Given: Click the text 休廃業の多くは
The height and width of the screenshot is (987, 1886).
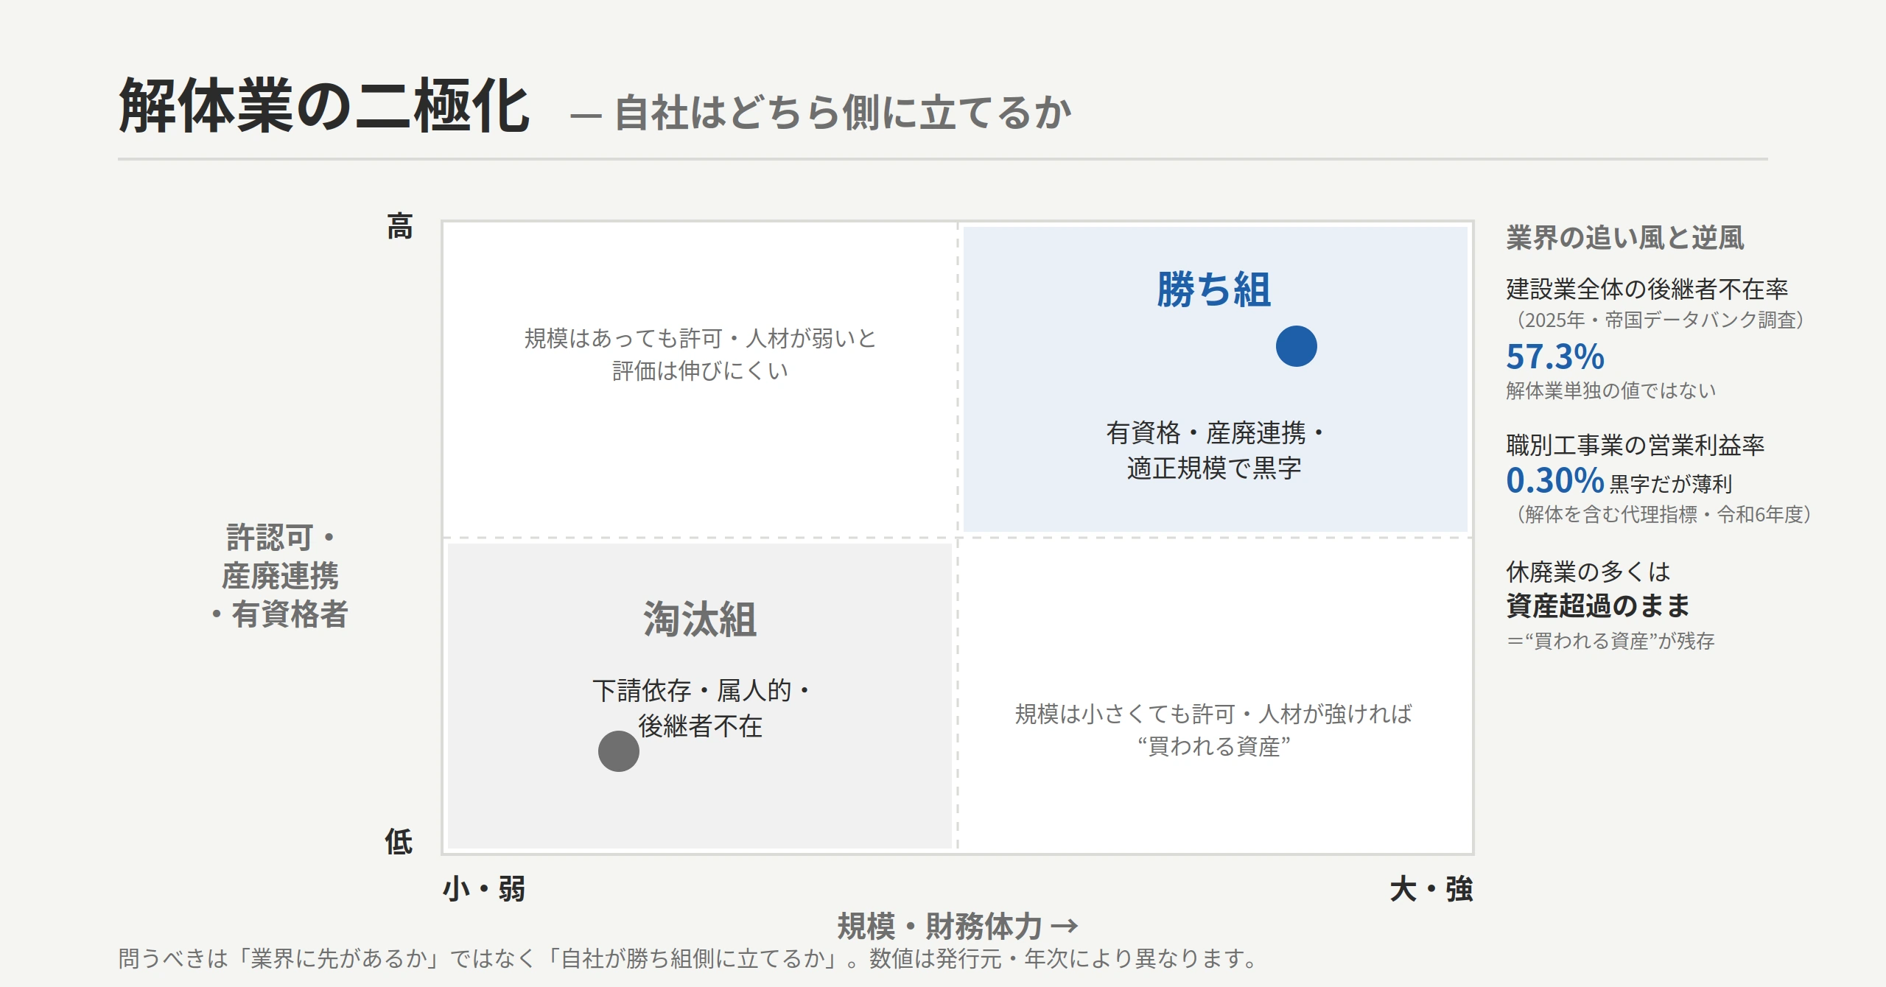Looking at the screenshot, I should pyautogui.click(x=1588, y=572).
